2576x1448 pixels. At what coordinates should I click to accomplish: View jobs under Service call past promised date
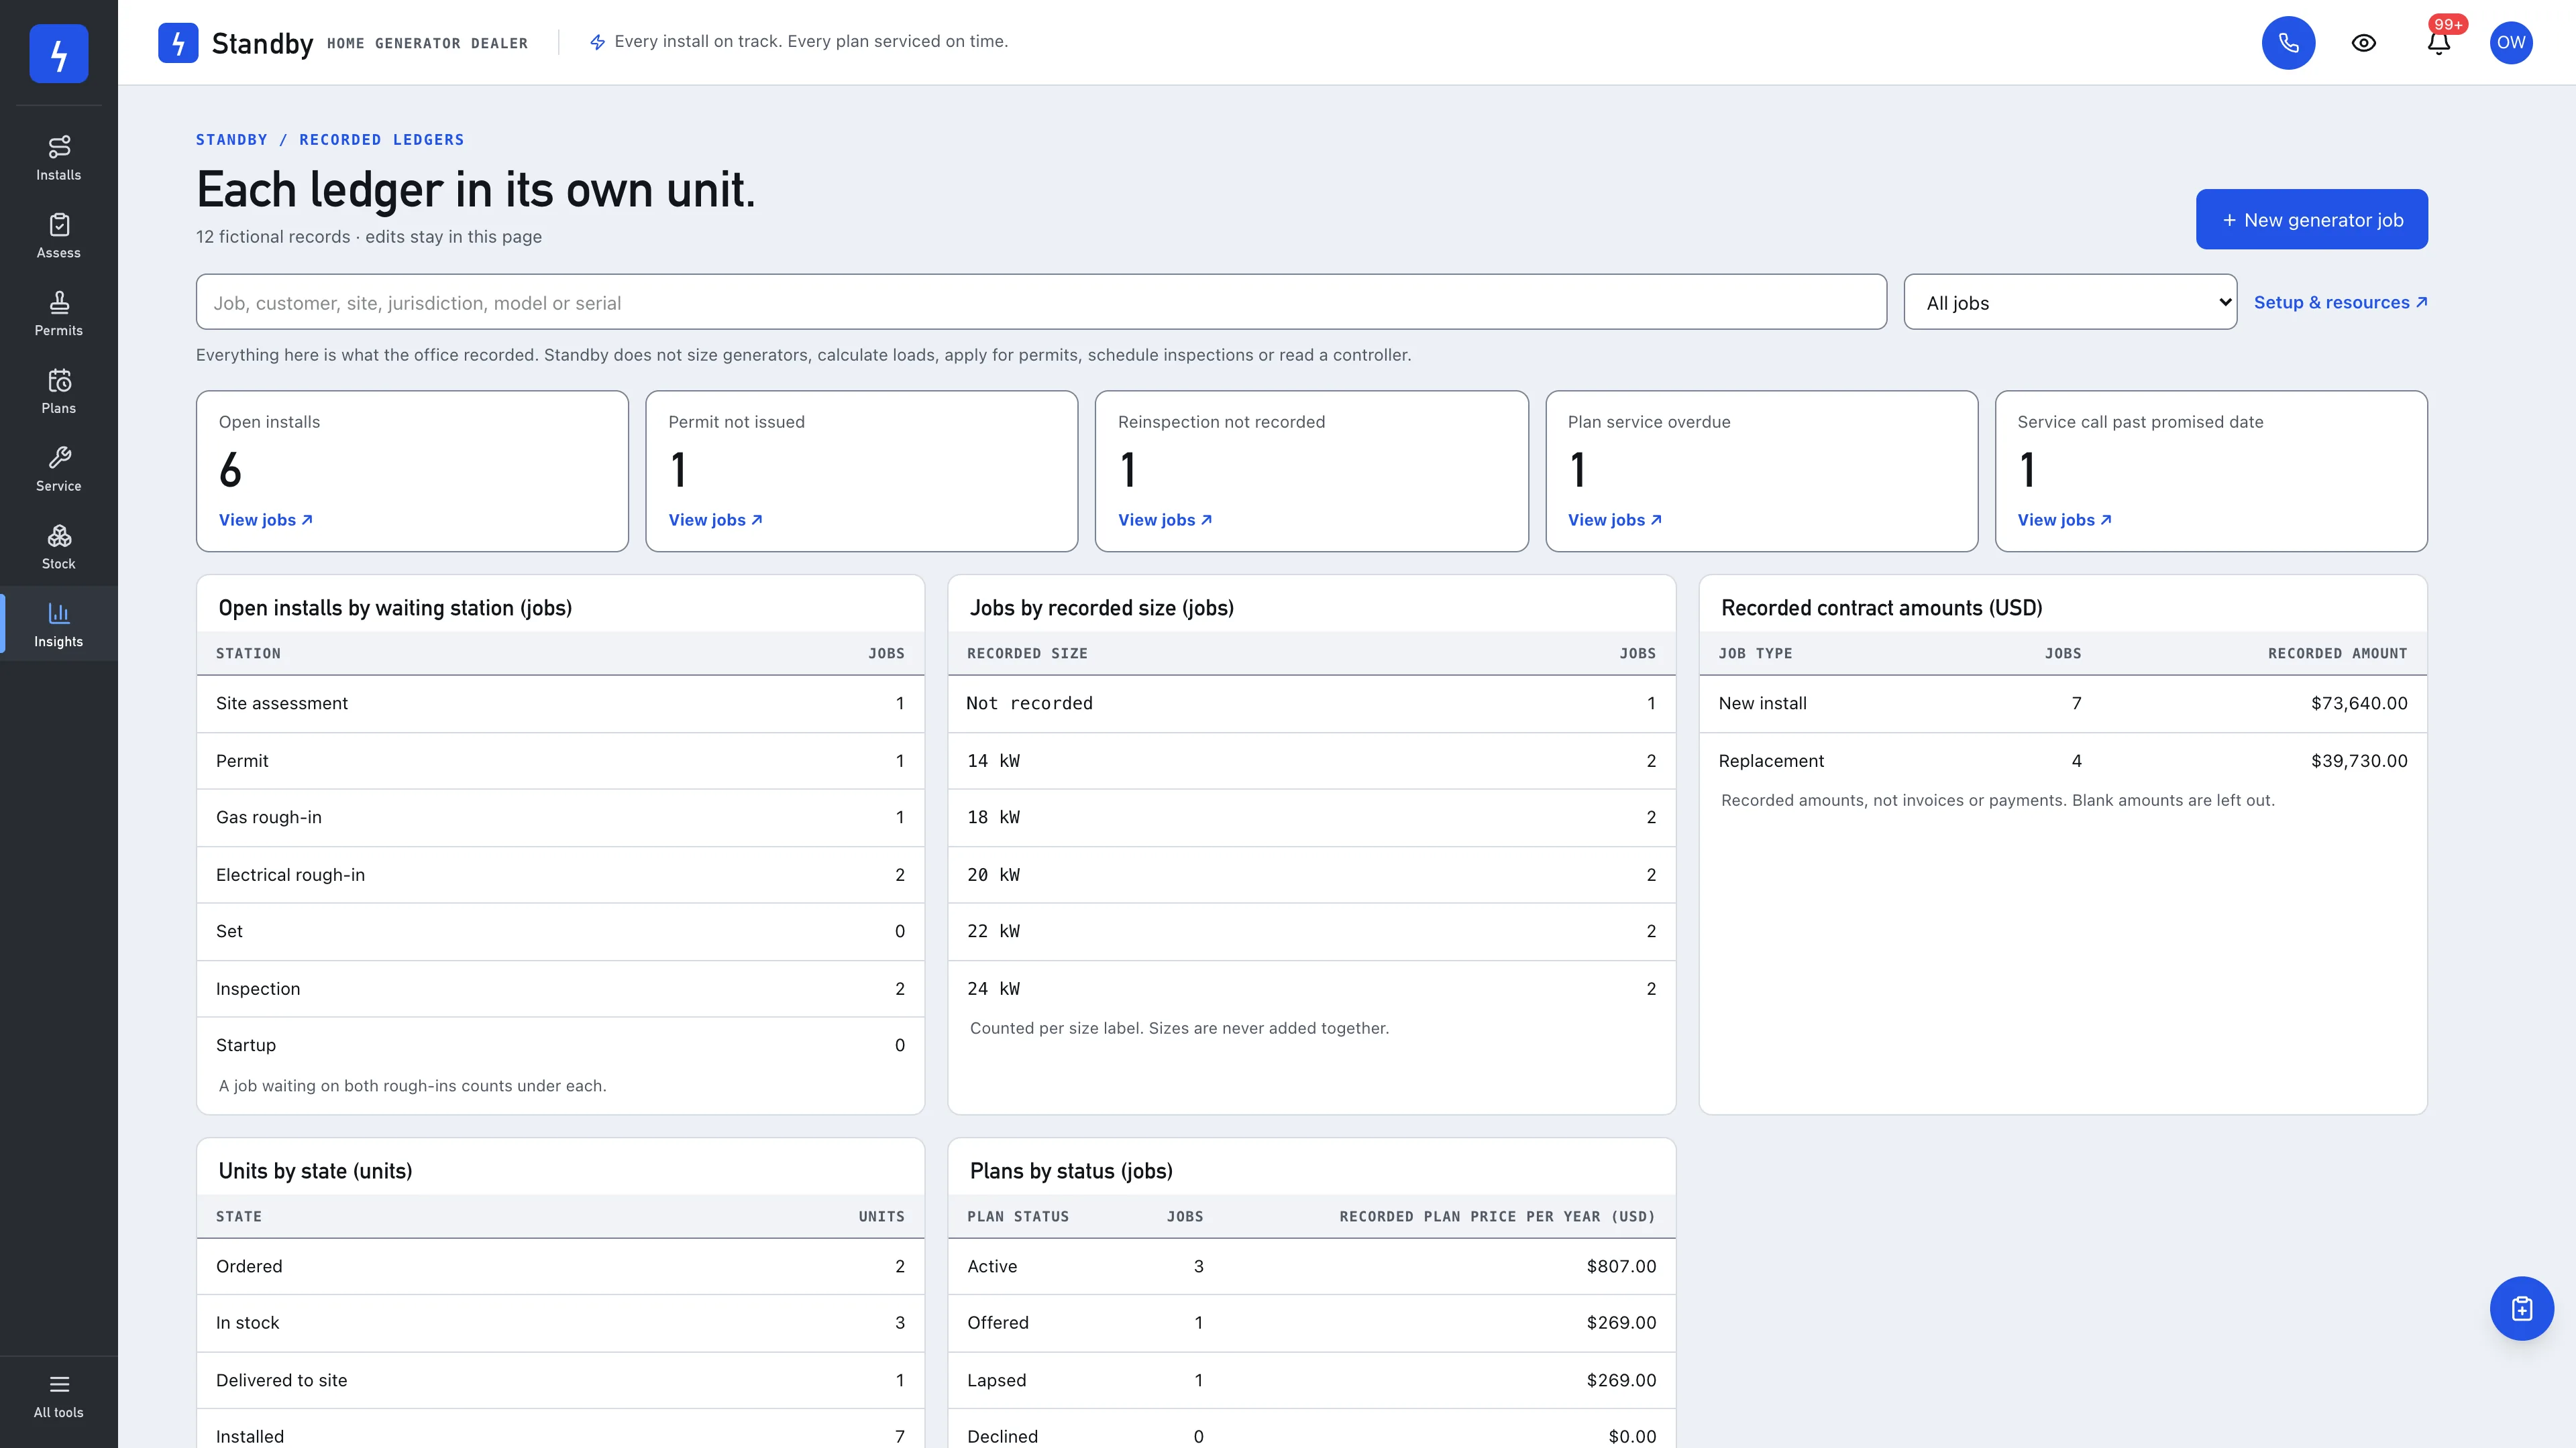(2065, 520)
